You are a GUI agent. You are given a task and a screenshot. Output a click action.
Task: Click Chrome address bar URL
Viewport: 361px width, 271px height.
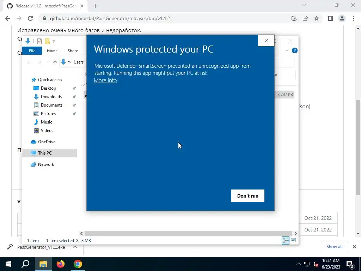pos(110,18)
